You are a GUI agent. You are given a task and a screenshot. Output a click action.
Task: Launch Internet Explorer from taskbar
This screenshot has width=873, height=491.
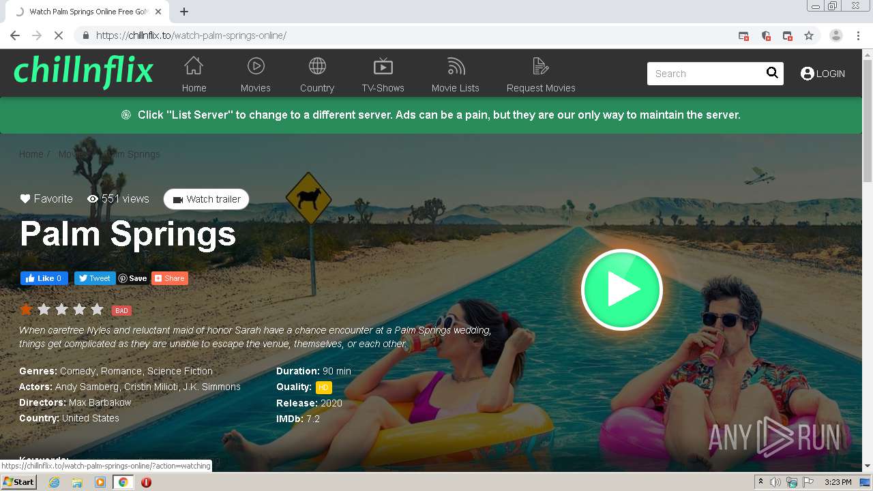pyautogui.click(x=54, y=482)
